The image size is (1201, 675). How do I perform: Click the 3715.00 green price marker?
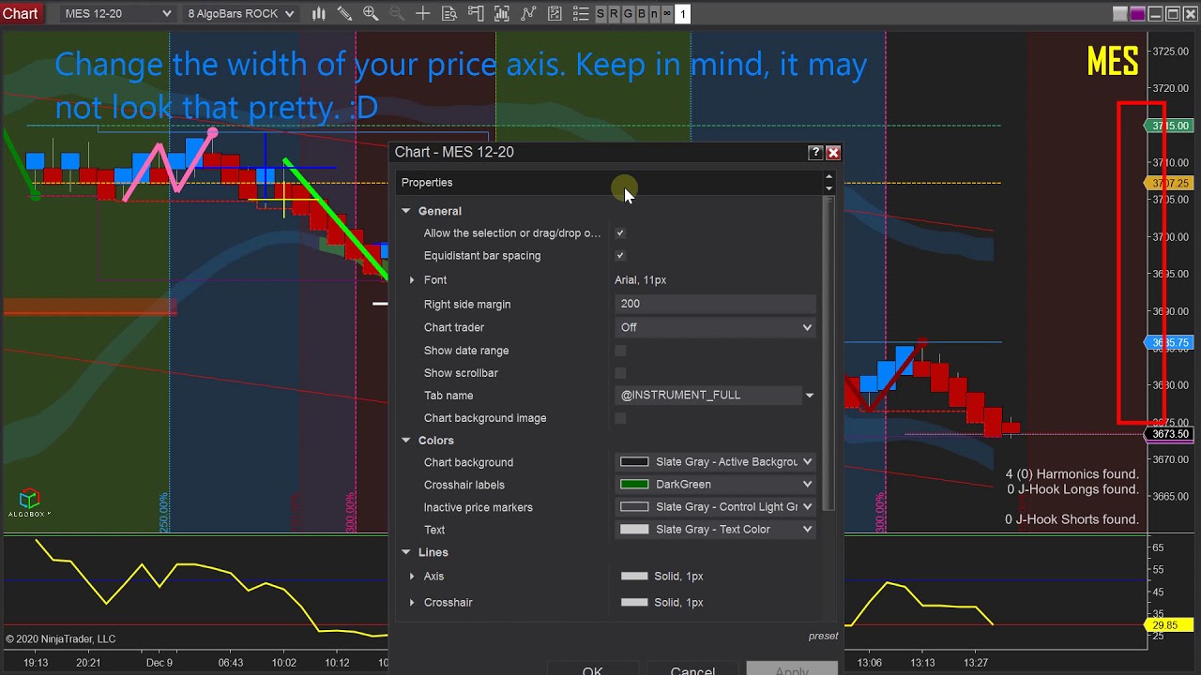[1169, 126]
